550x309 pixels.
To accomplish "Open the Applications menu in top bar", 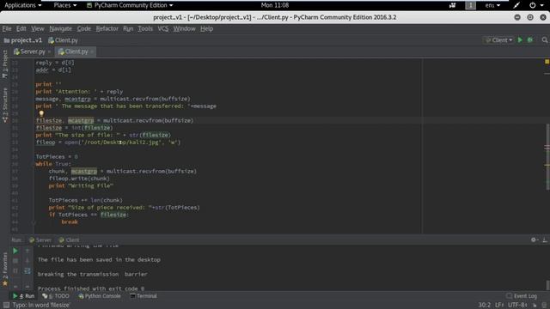I will [x=23, y=5].
